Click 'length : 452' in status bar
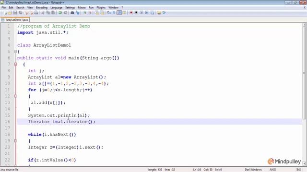The image size is (307, 172). click(155, 170)
